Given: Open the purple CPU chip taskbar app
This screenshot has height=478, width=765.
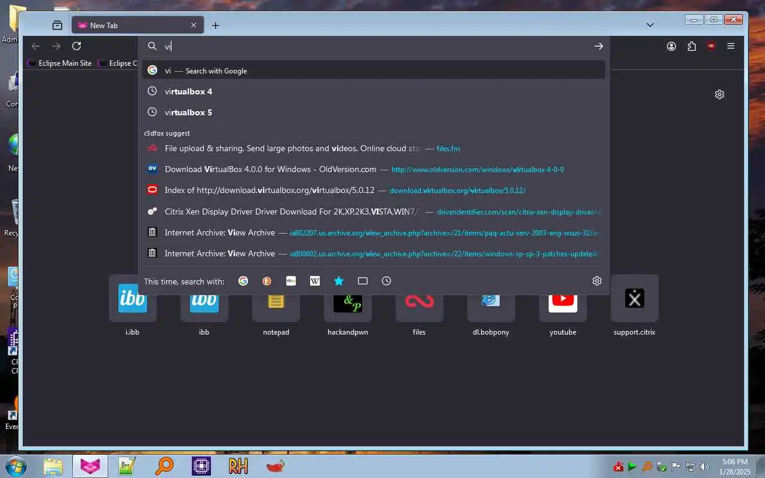Looking at the screenshot, I should click(x=201, y=466).
